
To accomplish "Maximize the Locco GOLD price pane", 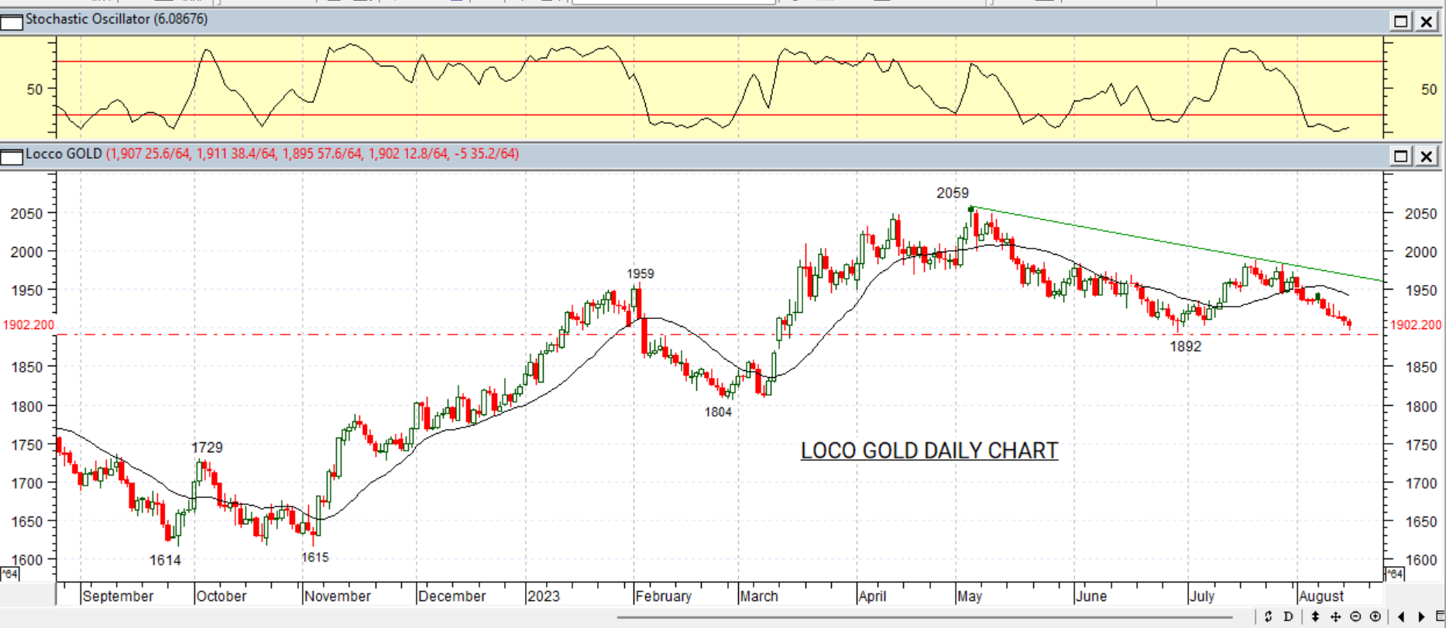I will click(x=1400, y=156).
